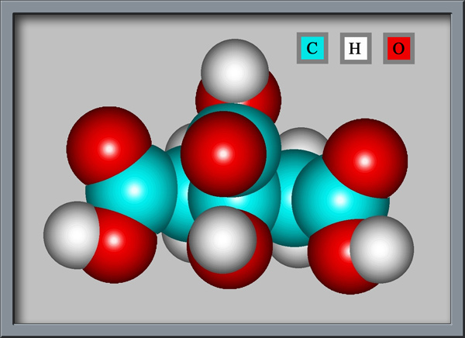Click the white H hydrogen legend swatch

pyautogui.click(x=356, y=48)
